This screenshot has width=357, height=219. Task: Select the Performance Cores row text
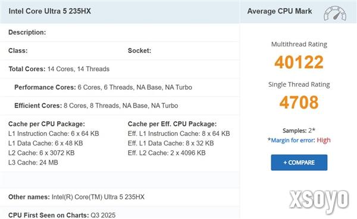pos(103,87)
